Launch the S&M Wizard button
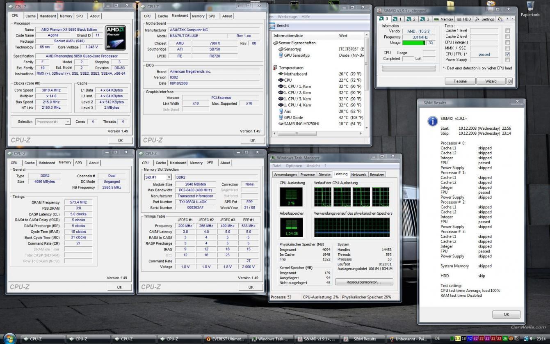 [x=491, y=81]
